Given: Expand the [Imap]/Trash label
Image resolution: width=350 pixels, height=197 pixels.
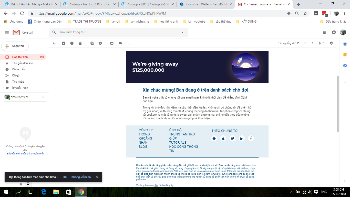Looking at the screenshot, I should (3, 88).
